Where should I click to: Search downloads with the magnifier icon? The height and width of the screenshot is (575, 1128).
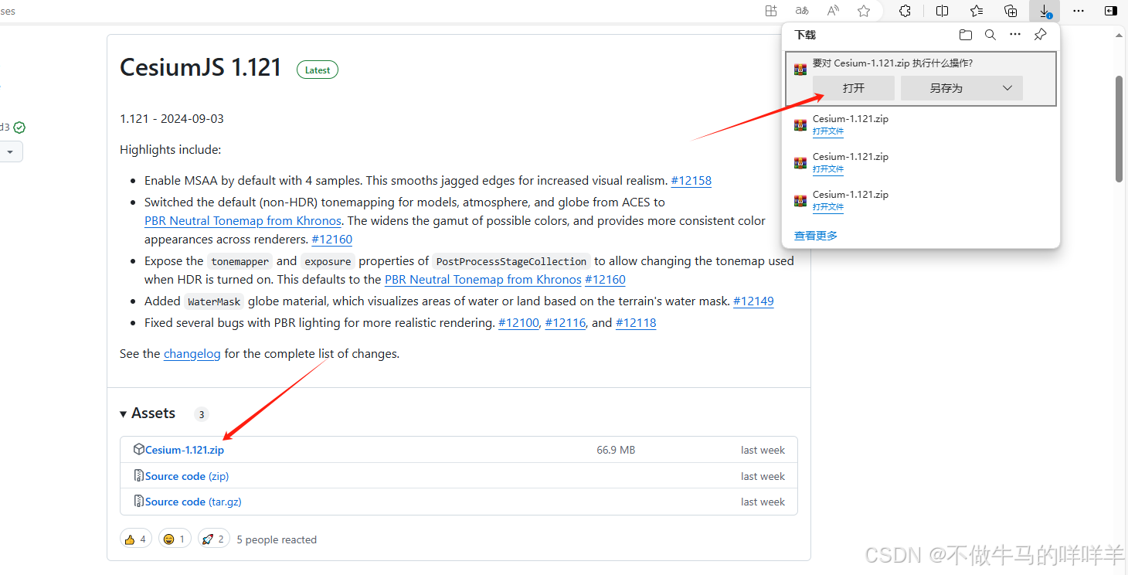(990, 35)
